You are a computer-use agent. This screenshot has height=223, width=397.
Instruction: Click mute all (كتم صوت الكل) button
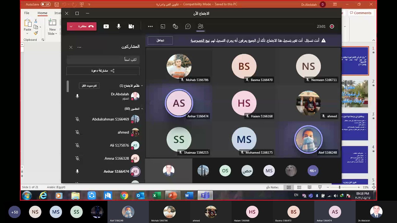pos(89,85)
